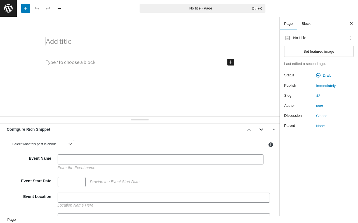The image size is (358, 223).
Task: Focus the Event Location input
Action: pos(164,198)
